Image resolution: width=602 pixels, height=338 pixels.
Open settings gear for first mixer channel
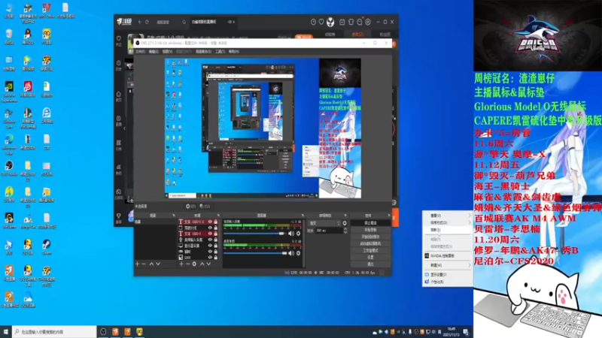click(298, 234)
